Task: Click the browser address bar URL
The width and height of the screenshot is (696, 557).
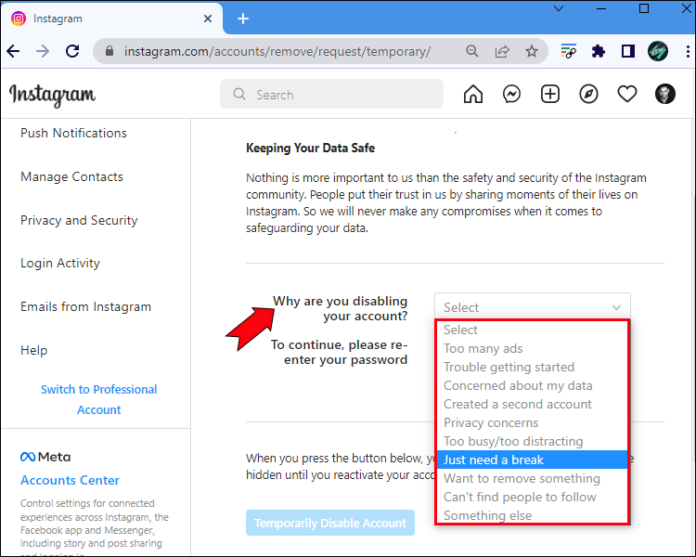Action: tap(277, 52)
